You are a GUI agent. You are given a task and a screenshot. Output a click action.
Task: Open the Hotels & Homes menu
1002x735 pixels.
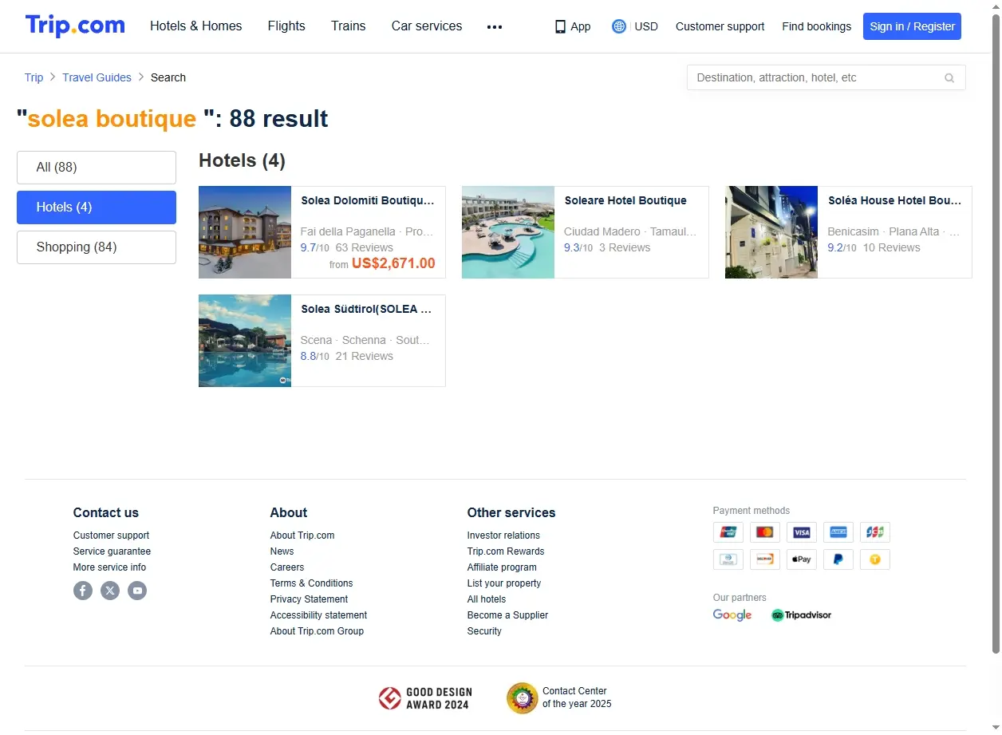click(x=196, y=26)
